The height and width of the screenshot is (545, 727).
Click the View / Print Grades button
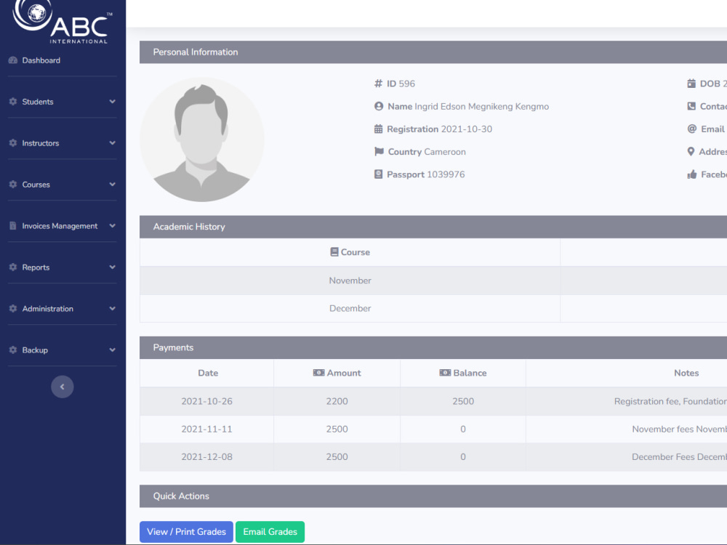coord(186,531)
